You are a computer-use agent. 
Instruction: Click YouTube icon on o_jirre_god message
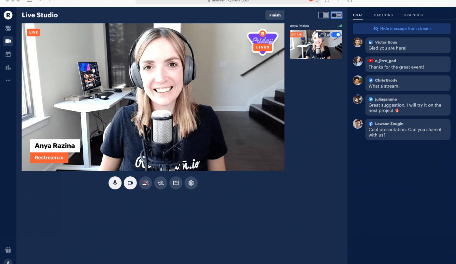click(x=371, y=61)
